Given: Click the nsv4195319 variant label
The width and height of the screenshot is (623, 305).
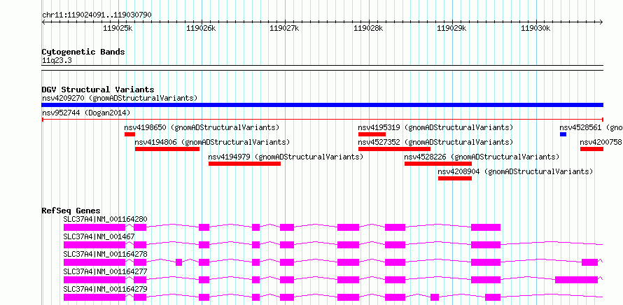Looking at the screenshot, I should tap(435, 128).
